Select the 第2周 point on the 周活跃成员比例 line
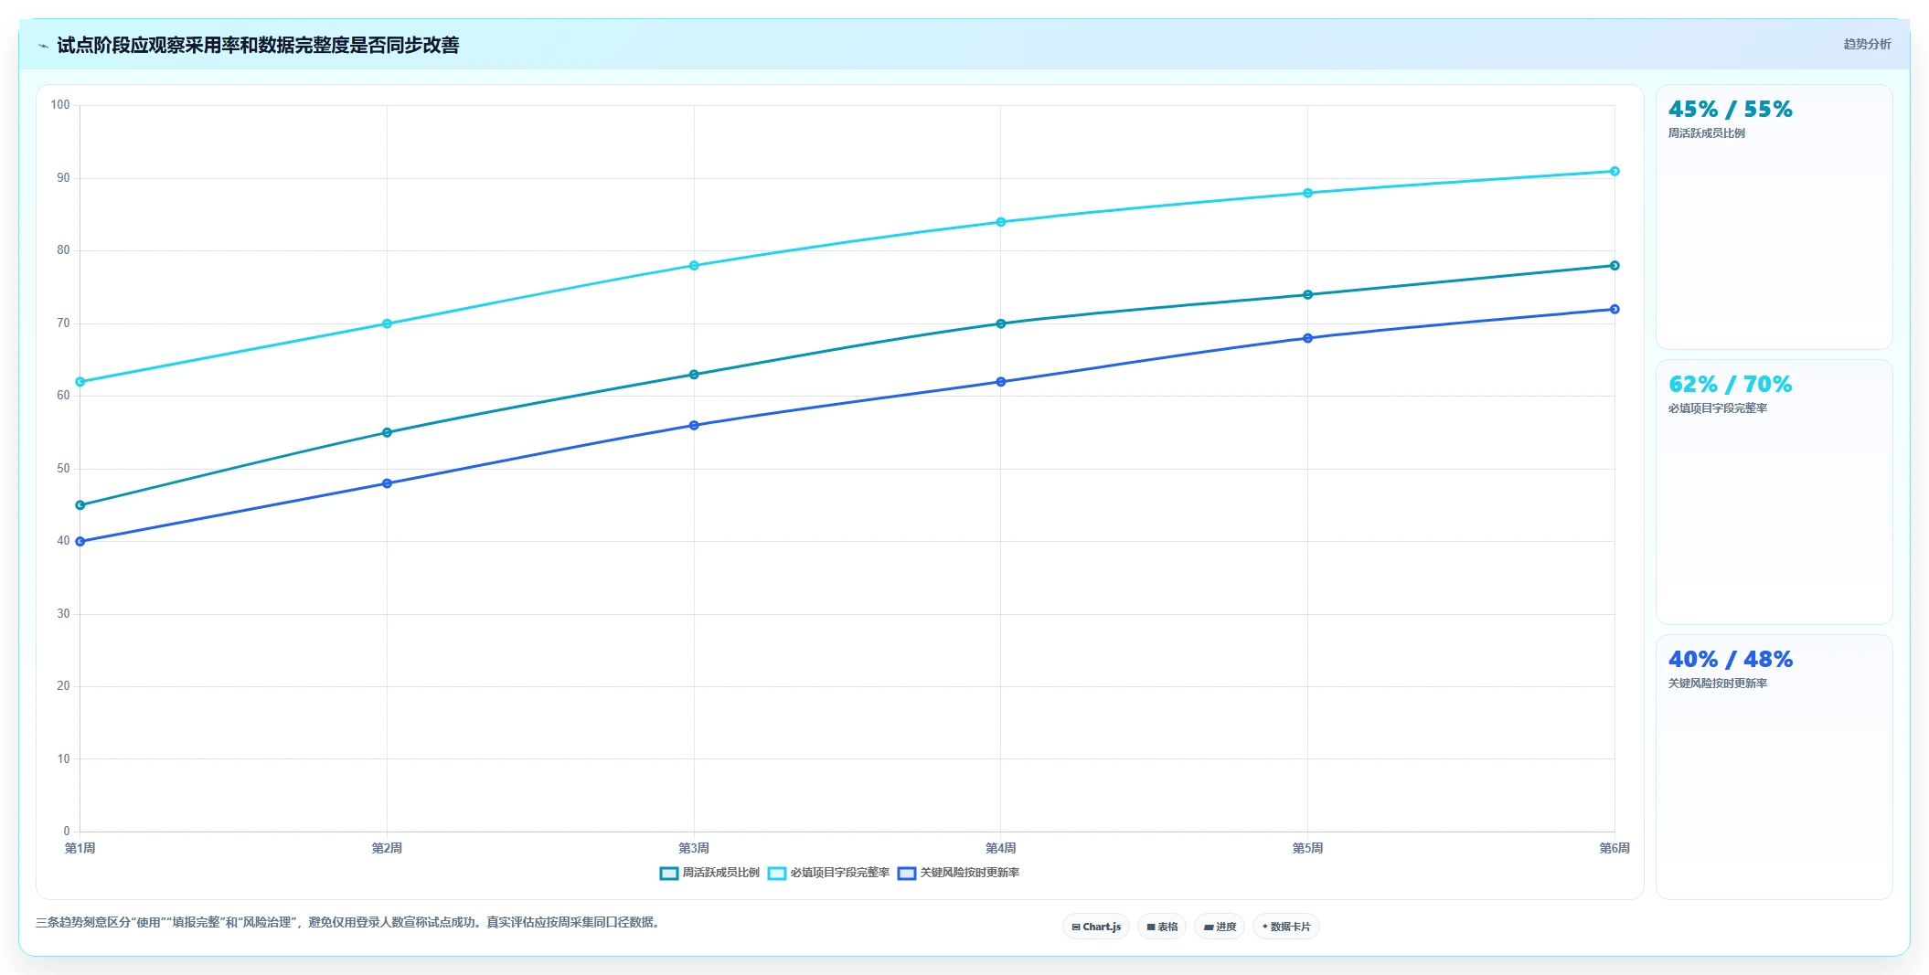Image resolution: width=1929 pixels, height=975 pixels. tap(387, 433)
